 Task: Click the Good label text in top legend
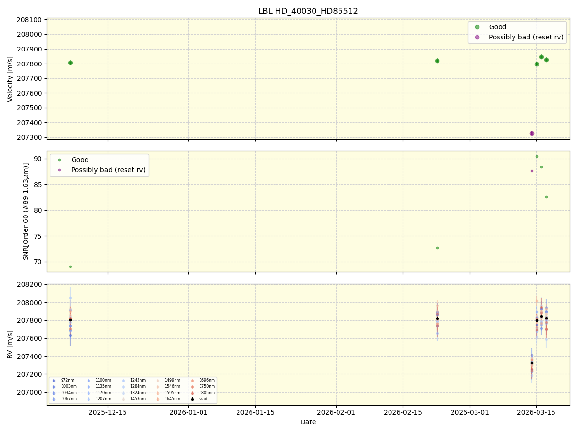pos(498,27)
